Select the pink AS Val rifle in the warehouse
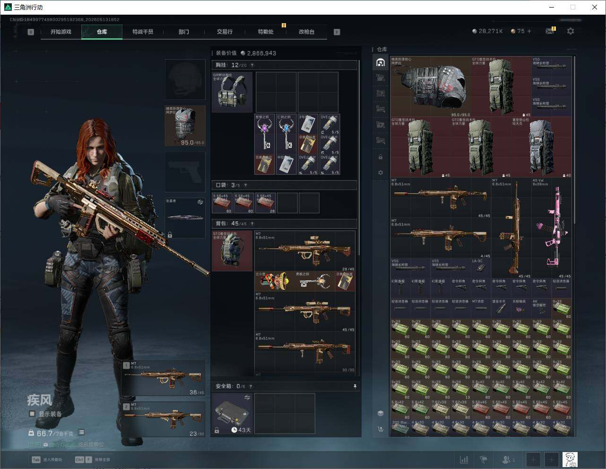The width and height of the screenshot is (606, 469). click(552, 228)
